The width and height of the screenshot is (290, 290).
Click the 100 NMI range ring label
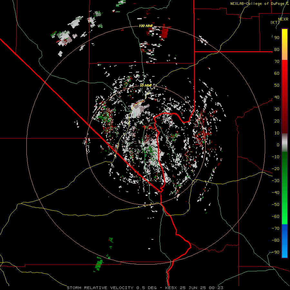[x=146, y=26]
